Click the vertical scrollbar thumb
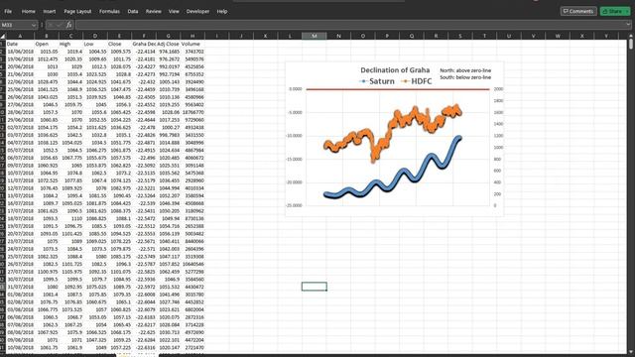This screenshot has height=357, width=635. (631, 45)
